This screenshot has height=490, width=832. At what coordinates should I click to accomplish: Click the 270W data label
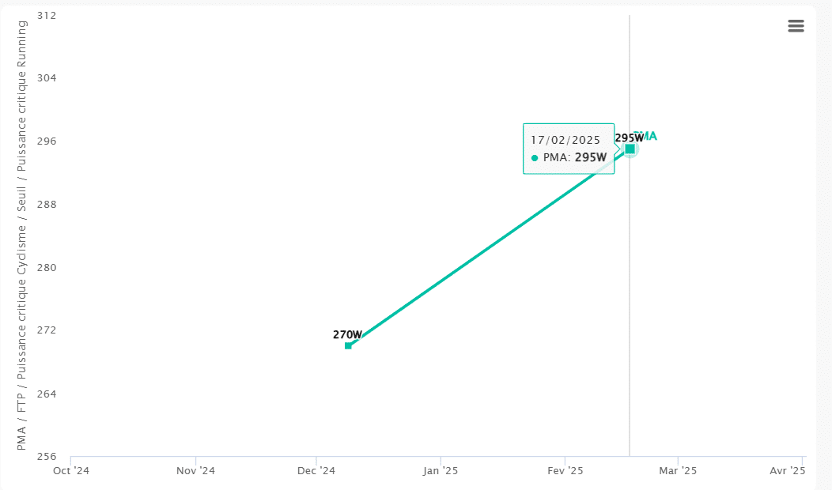347,334
